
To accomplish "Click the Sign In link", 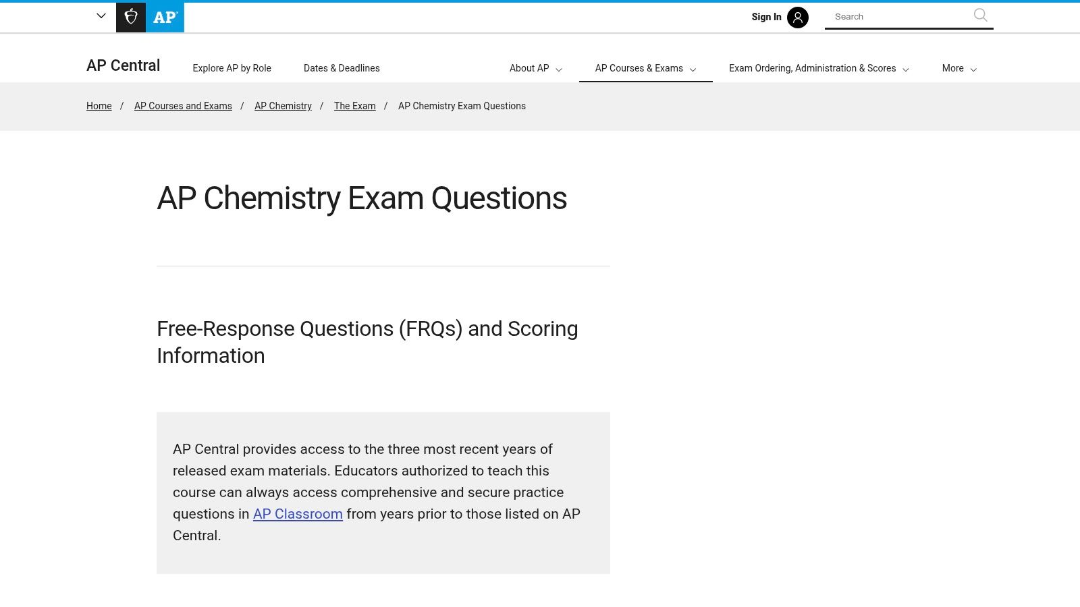I will [766, 17].
